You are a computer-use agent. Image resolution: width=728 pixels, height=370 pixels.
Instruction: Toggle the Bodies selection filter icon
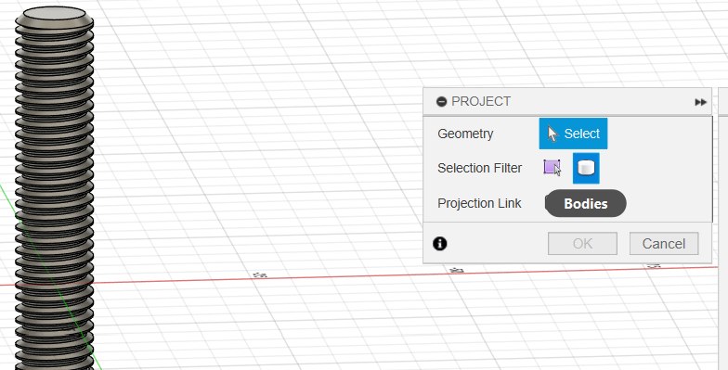click(586, 168)
